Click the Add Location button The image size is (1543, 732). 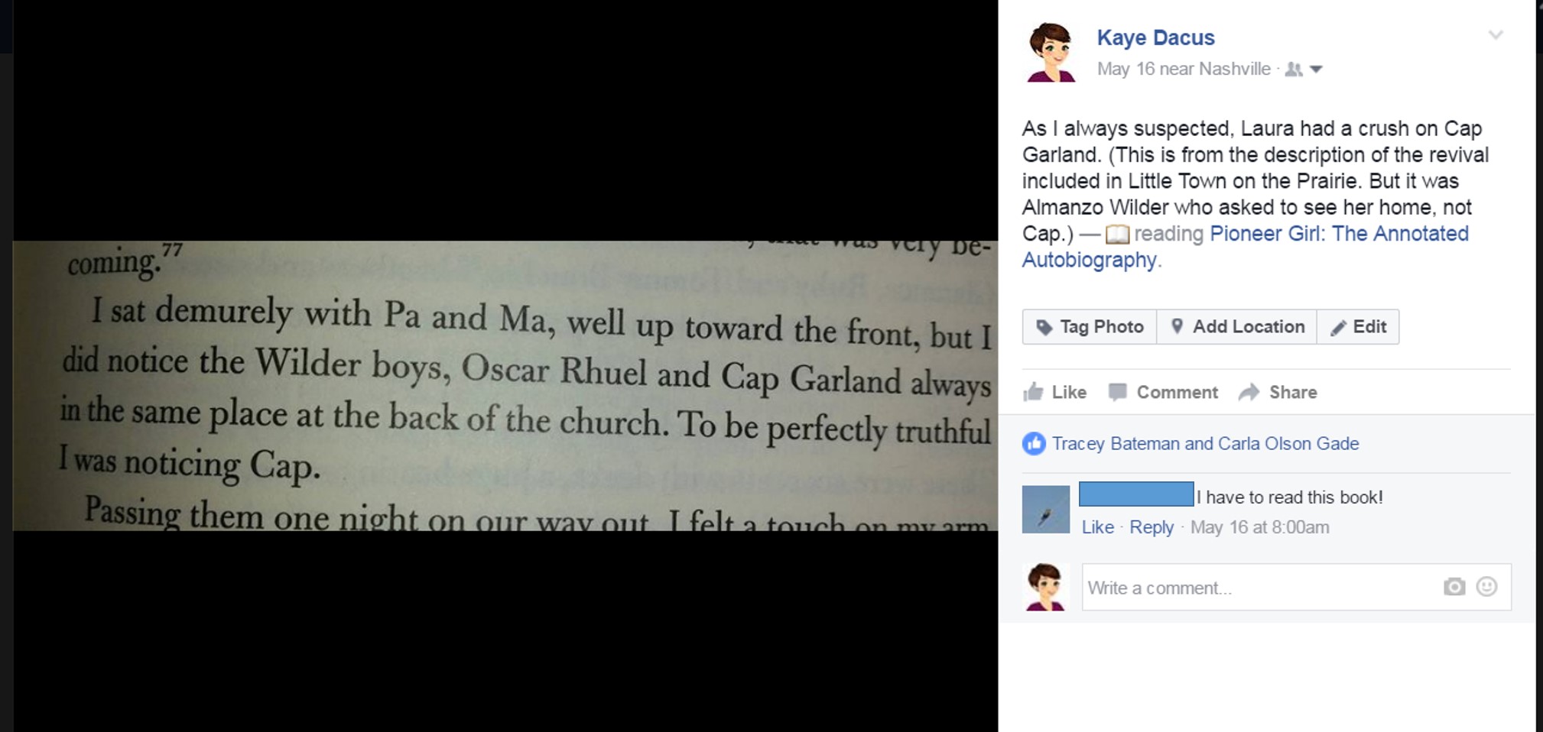point(1237,327)
